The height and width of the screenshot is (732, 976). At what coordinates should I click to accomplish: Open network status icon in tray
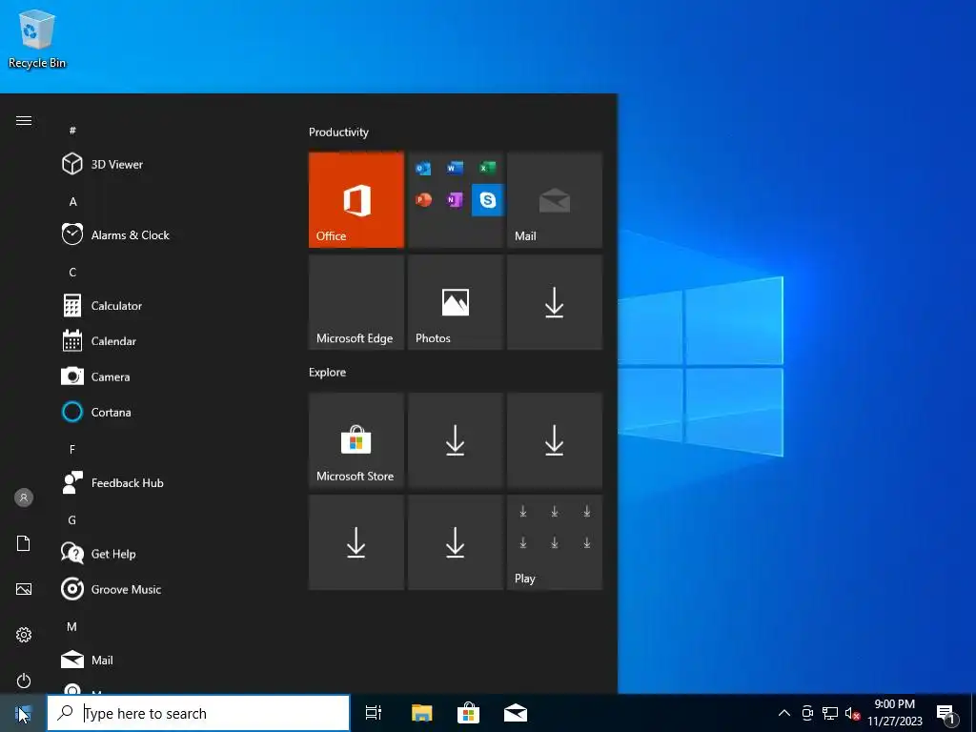point(830,713)
